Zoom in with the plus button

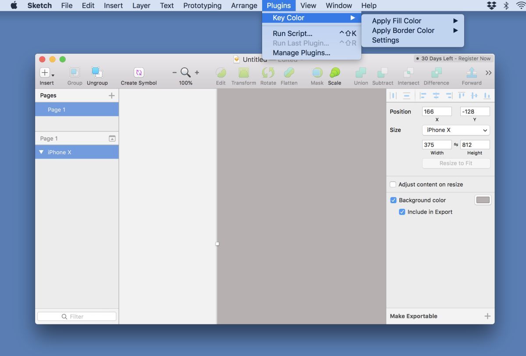(x=197, y=73)
